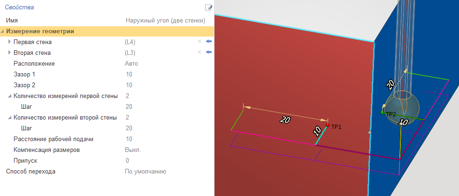Open the Расположение dropdown set to Авто

click(x=131, y=63)
